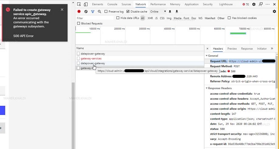Close the request details pane
Image resolution: width=279 pixels, height=149 pixels.
tap(208, 49)
